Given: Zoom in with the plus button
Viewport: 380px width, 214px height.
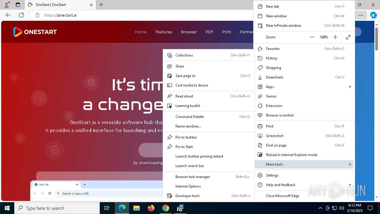Looking at the screenshot, I should [335, 37].
